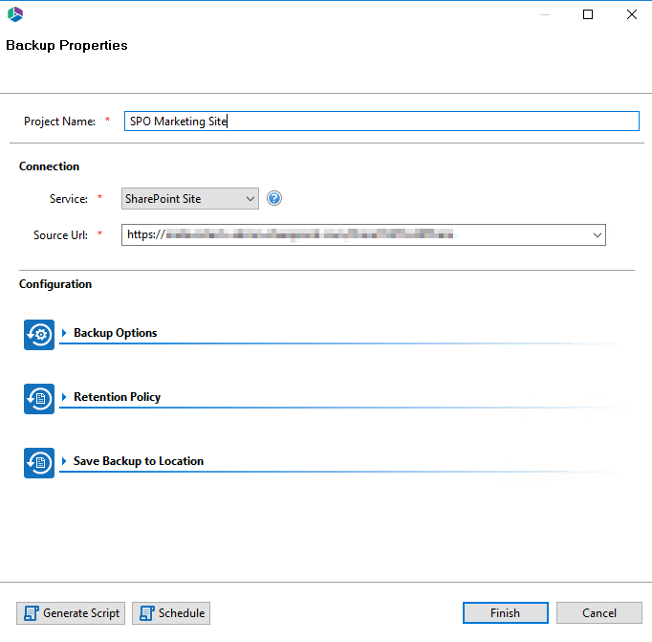The height and width of the screenshot is (642, 652).
Task: Expand the Save Backup to Location triangle
Action: click(x=65, y=461)
